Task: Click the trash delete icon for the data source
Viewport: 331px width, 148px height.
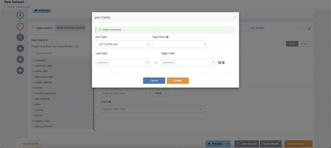Action: click(x=309, y=28)
